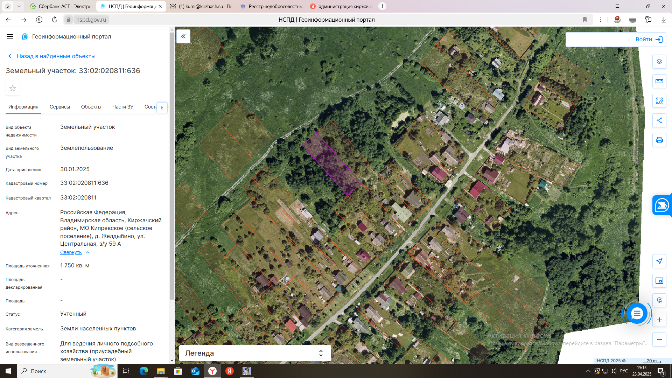Viewport: 672px width, 378px height.
Task: Switch to the Сервисы tab
Action: tap(59, 107)
